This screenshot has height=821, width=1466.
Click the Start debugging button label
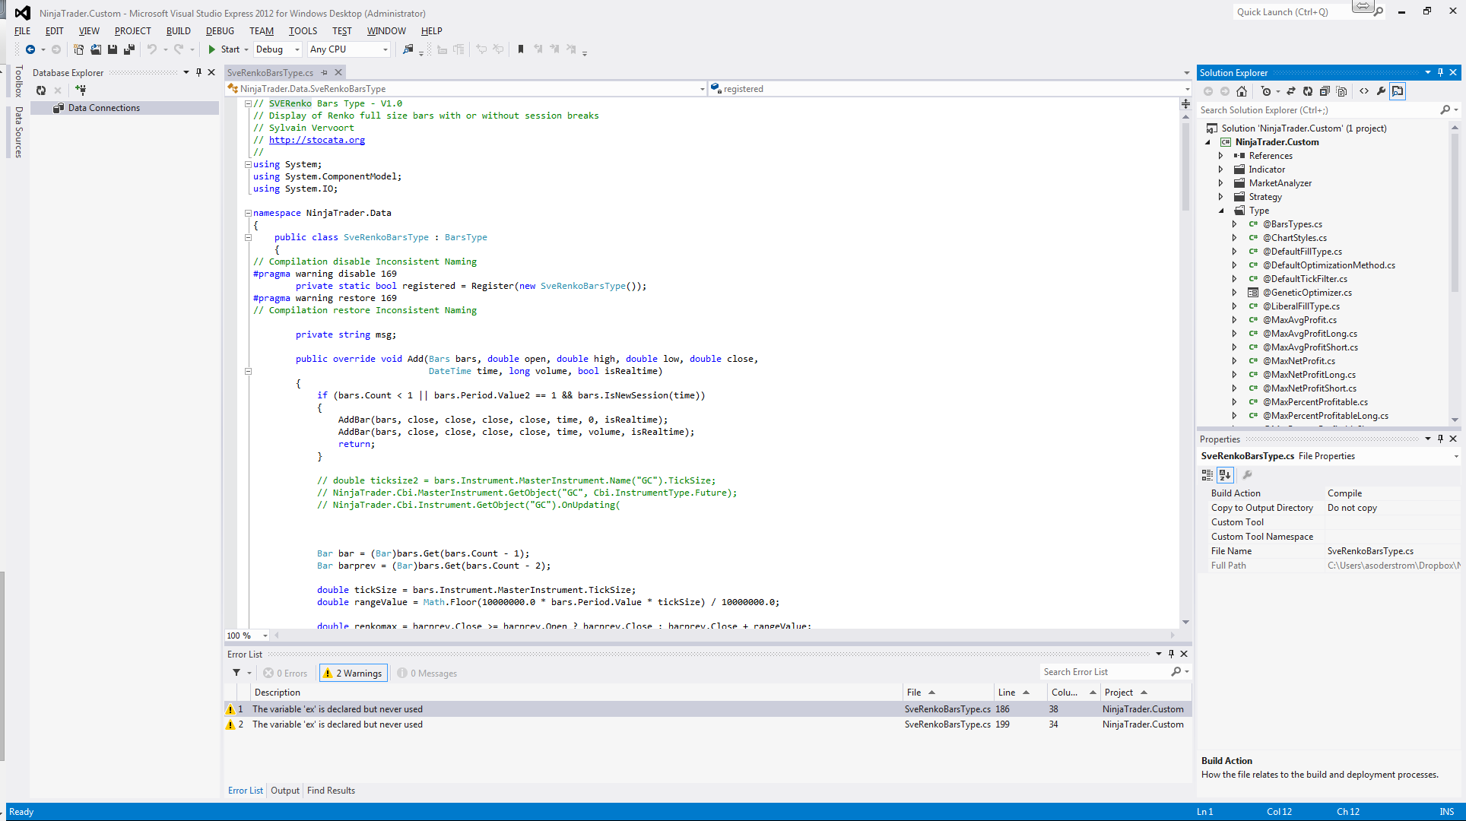pos(230,49)
